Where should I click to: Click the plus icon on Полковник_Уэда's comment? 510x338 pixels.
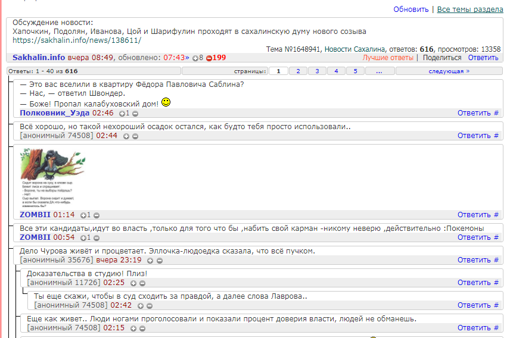pyautogui.click(x=122, y=113)
